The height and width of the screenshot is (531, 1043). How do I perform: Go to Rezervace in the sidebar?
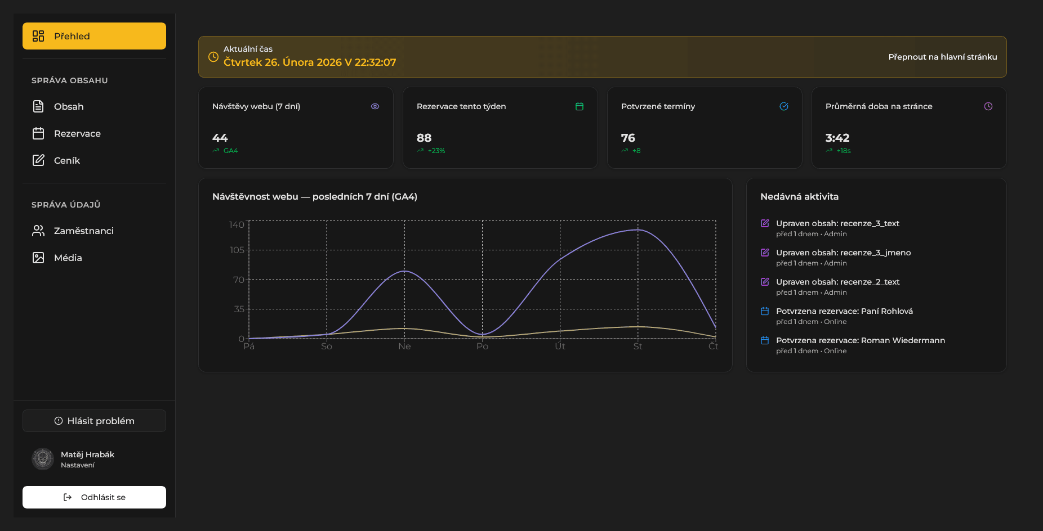point(77,133)
